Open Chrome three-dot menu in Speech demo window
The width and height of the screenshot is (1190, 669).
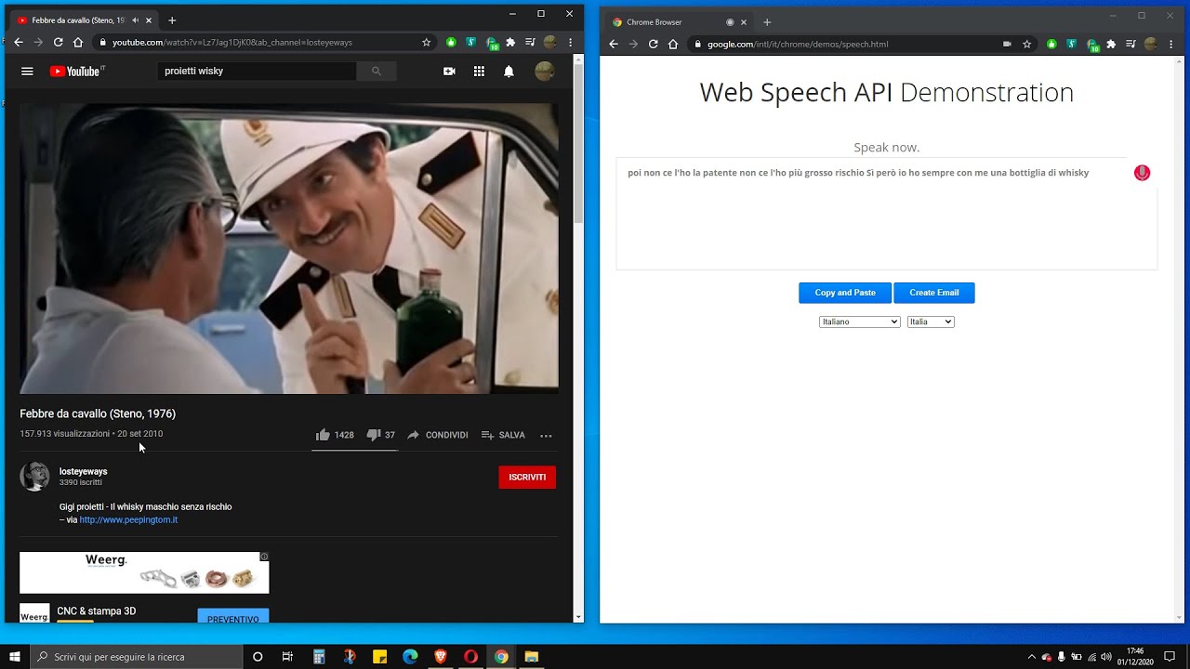pos(1170,44)
